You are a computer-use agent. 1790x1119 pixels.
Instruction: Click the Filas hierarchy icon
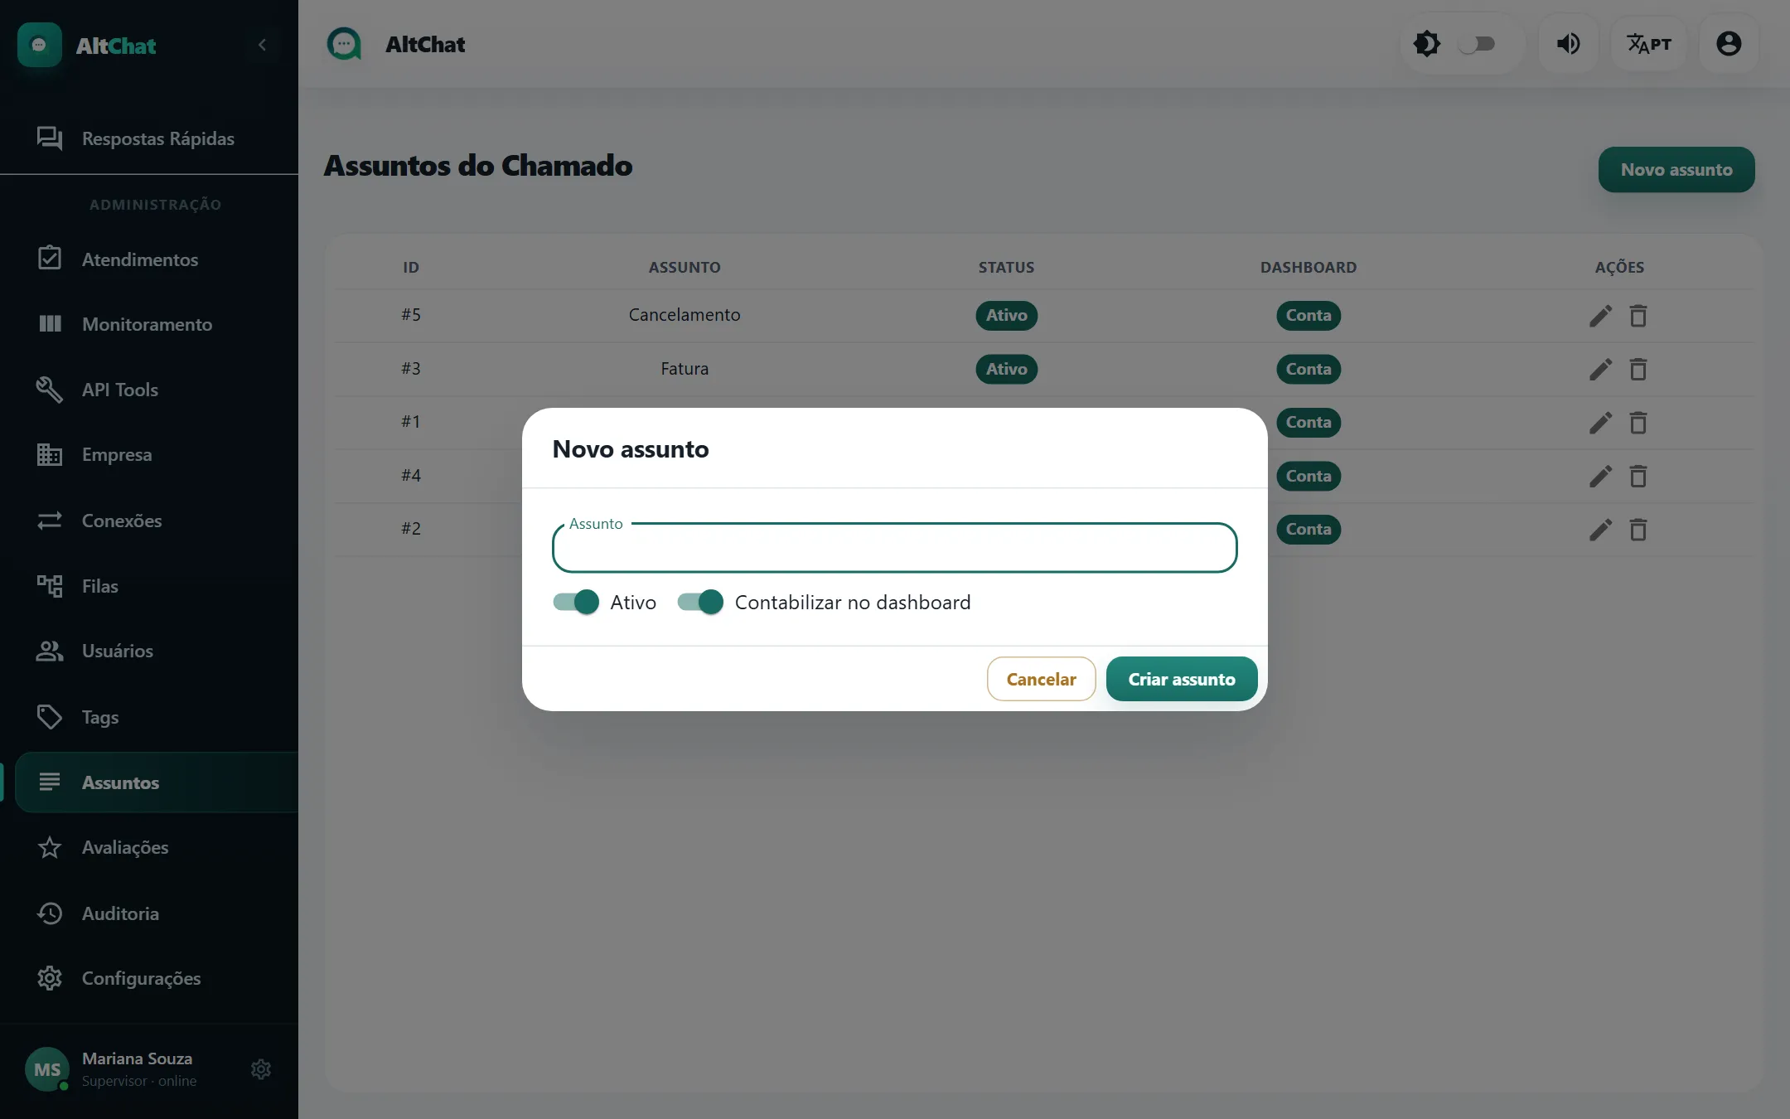click(50, 586)
